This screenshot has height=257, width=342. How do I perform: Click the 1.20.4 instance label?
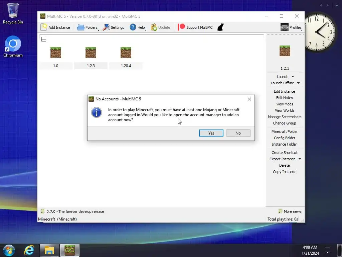[126, 66]
